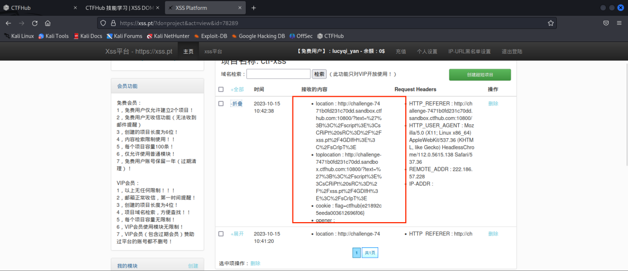This screenshot has height=271, width=628.
Task: Open IP-URL黑名单设置 page
Action: tap(469, 51)
